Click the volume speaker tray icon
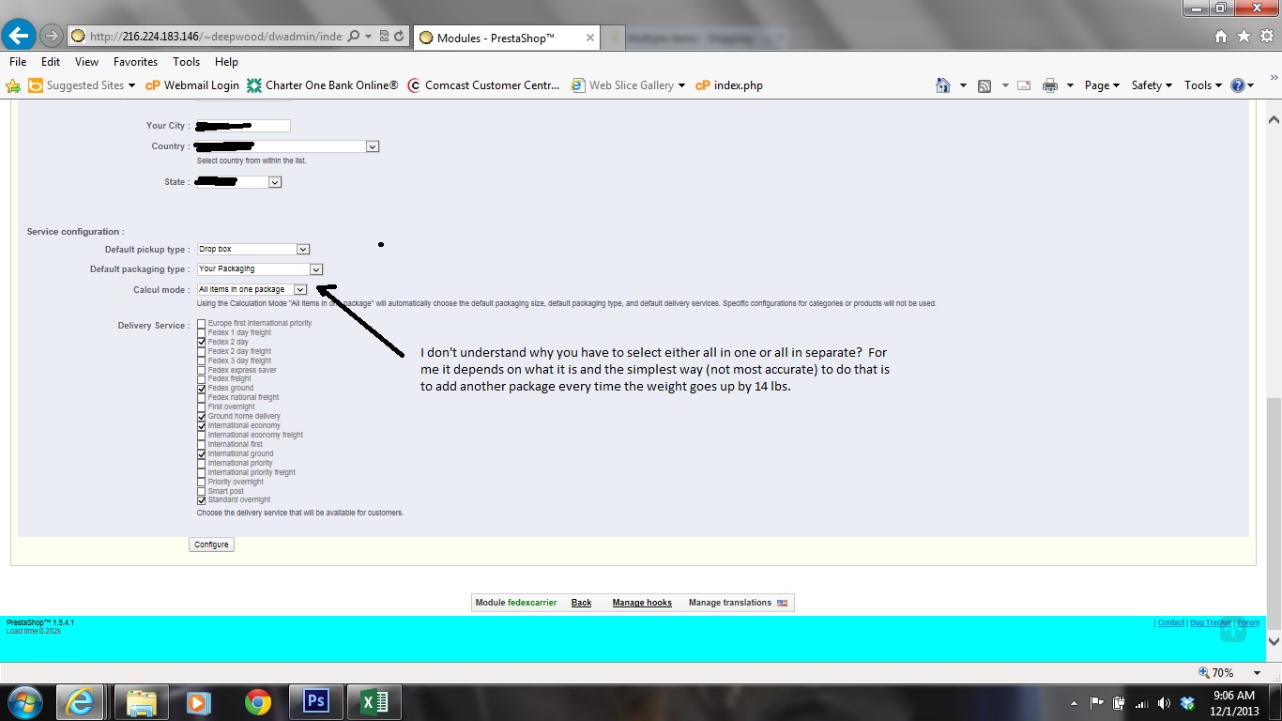 coord(1164,703)
